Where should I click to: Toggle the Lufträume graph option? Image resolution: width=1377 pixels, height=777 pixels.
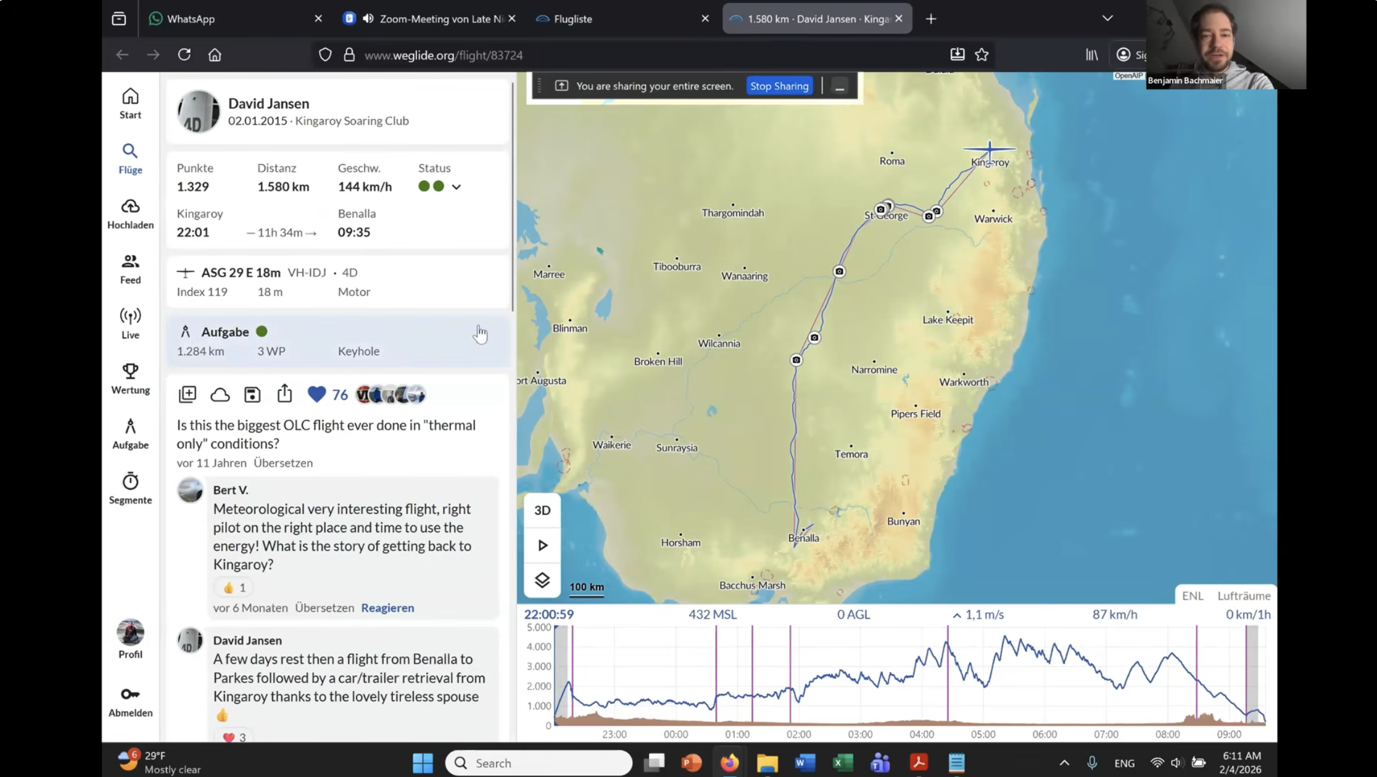point(1243,596)
